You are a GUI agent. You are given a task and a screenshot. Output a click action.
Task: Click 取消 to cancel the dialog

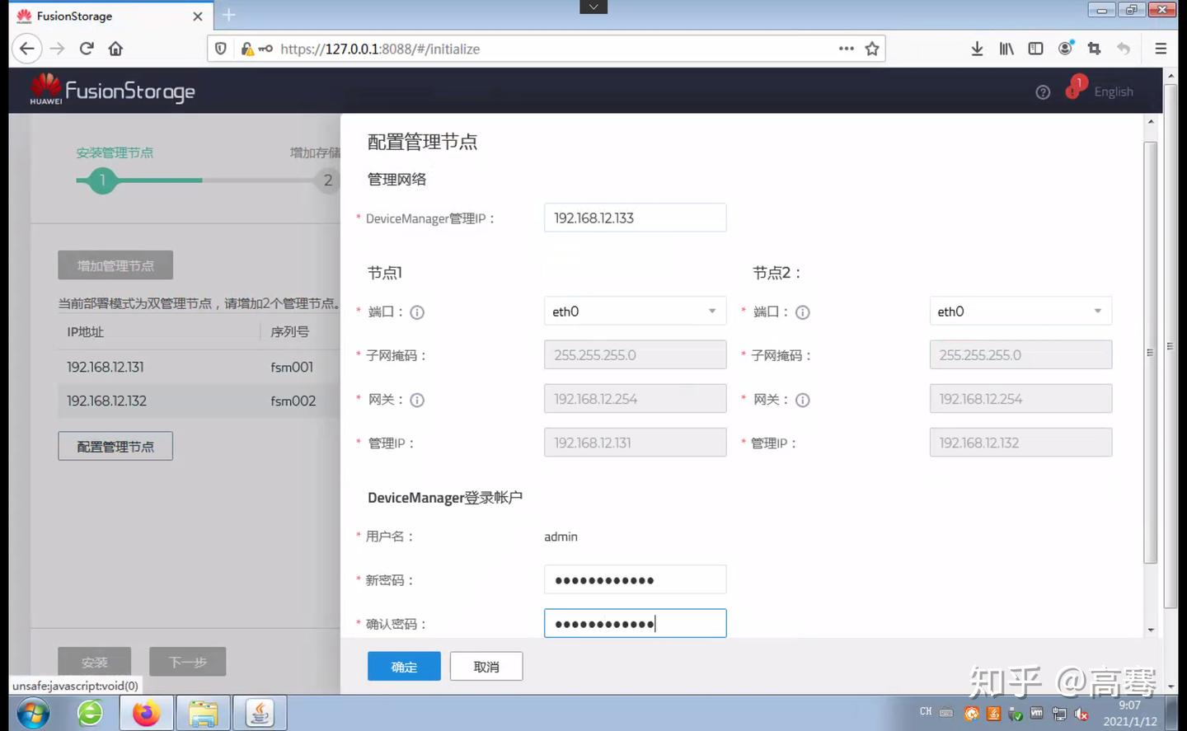click(x=486, y=666)
